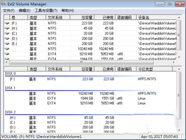Select the (C:) volume label in upper list

14,34
